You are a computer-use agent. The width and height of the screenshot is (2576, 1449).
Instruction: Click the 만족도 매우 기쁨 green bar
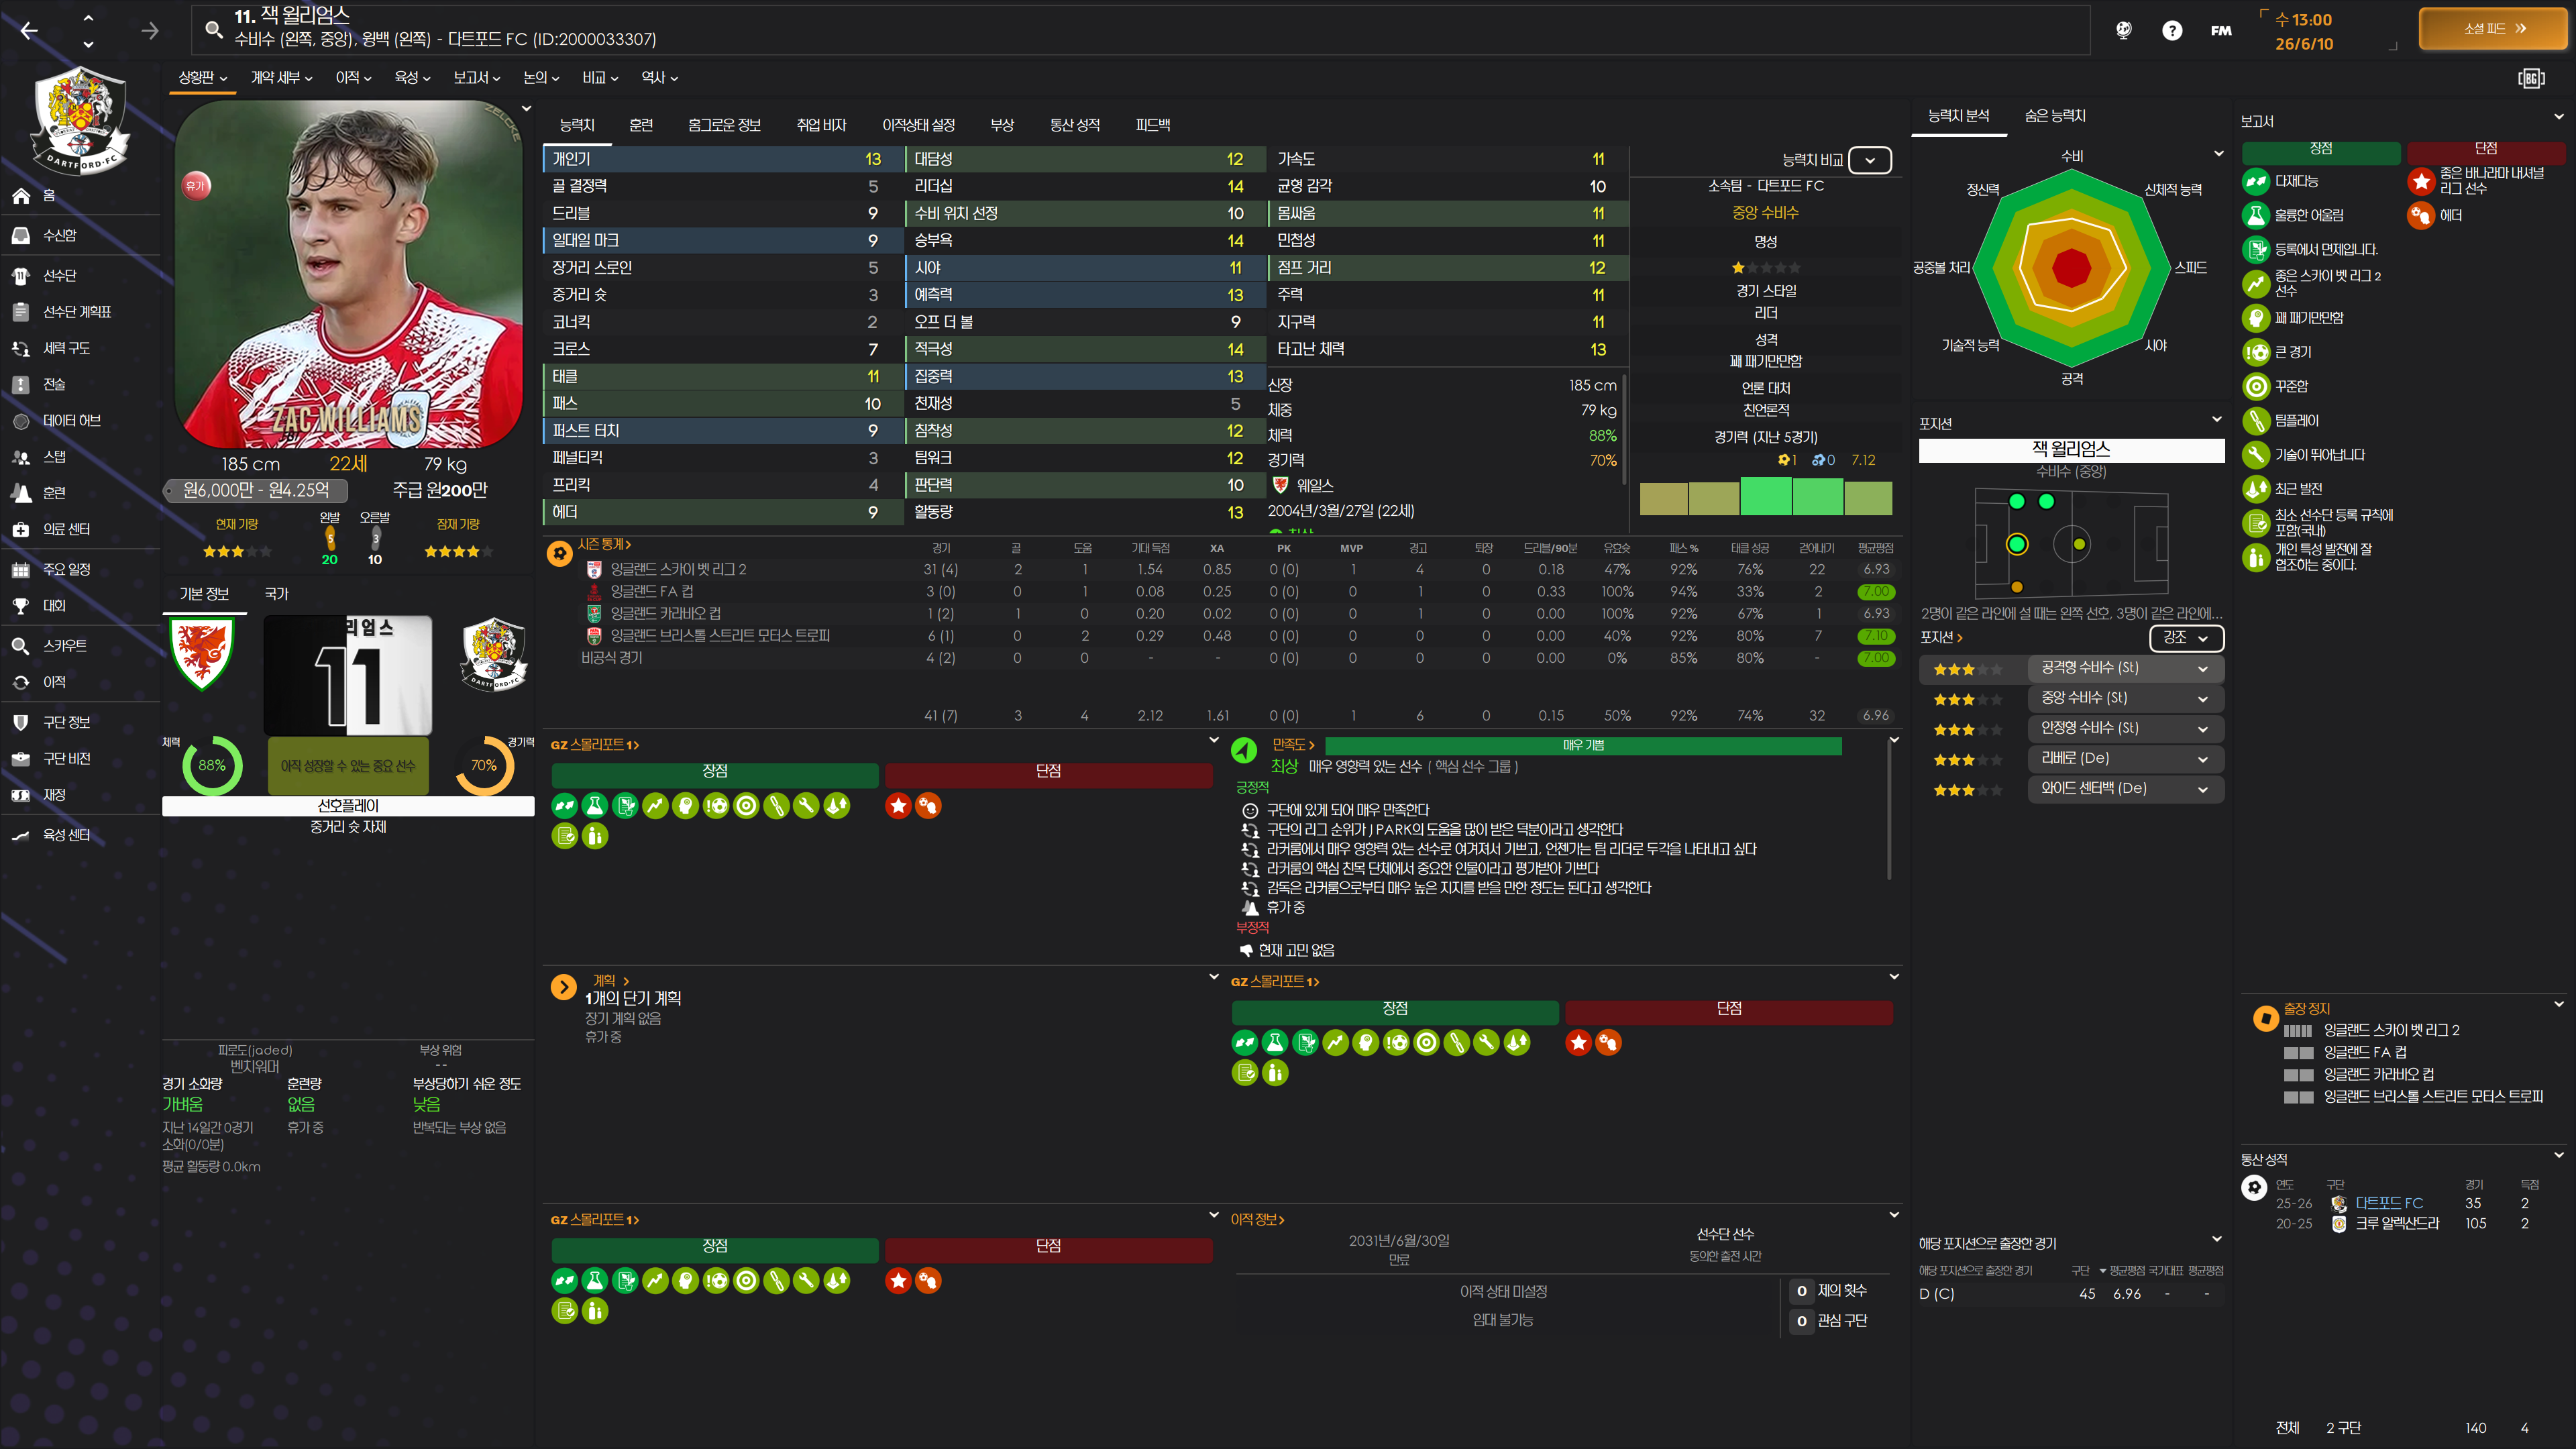tap(1582, 745)
